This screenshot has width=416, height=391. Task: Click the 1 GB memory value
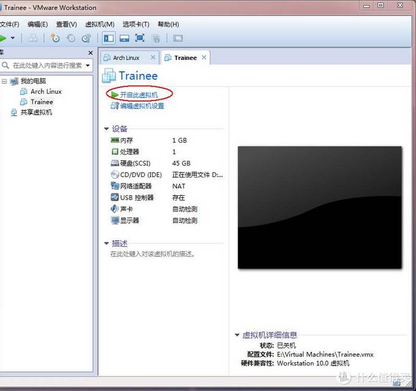[x=179, y=140]
